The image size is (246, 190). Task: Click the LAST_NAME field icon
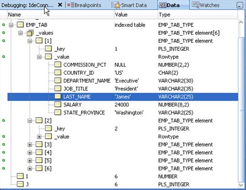pyautogui.click(x=58, y=97)
